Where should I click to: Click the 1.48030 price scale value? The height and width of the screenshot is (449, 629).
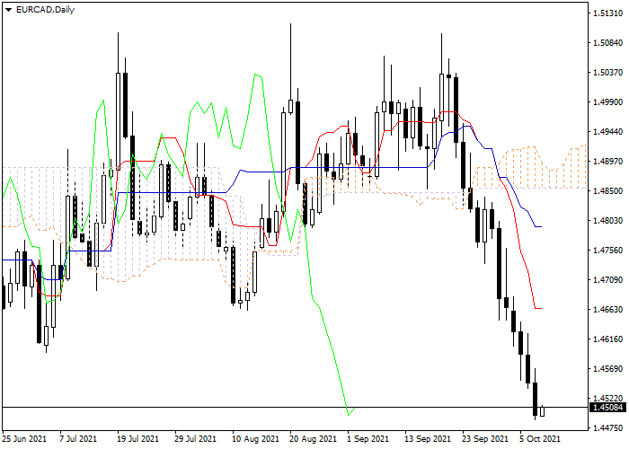pos(607,221)
